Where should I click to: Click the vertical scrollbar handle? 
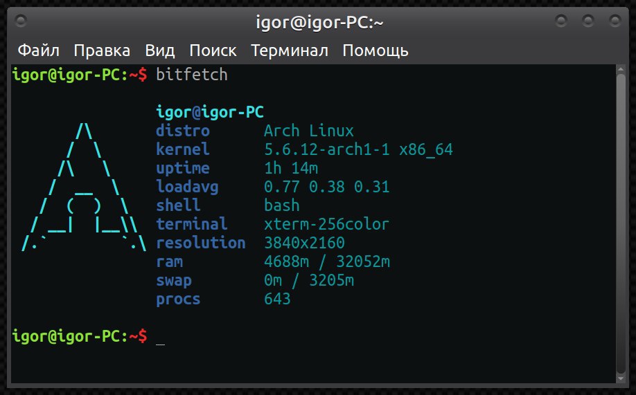coord(620,223)
